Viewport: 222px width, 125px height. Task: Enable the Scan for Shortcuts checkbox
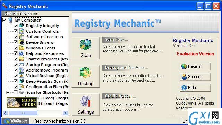[16, 92]
